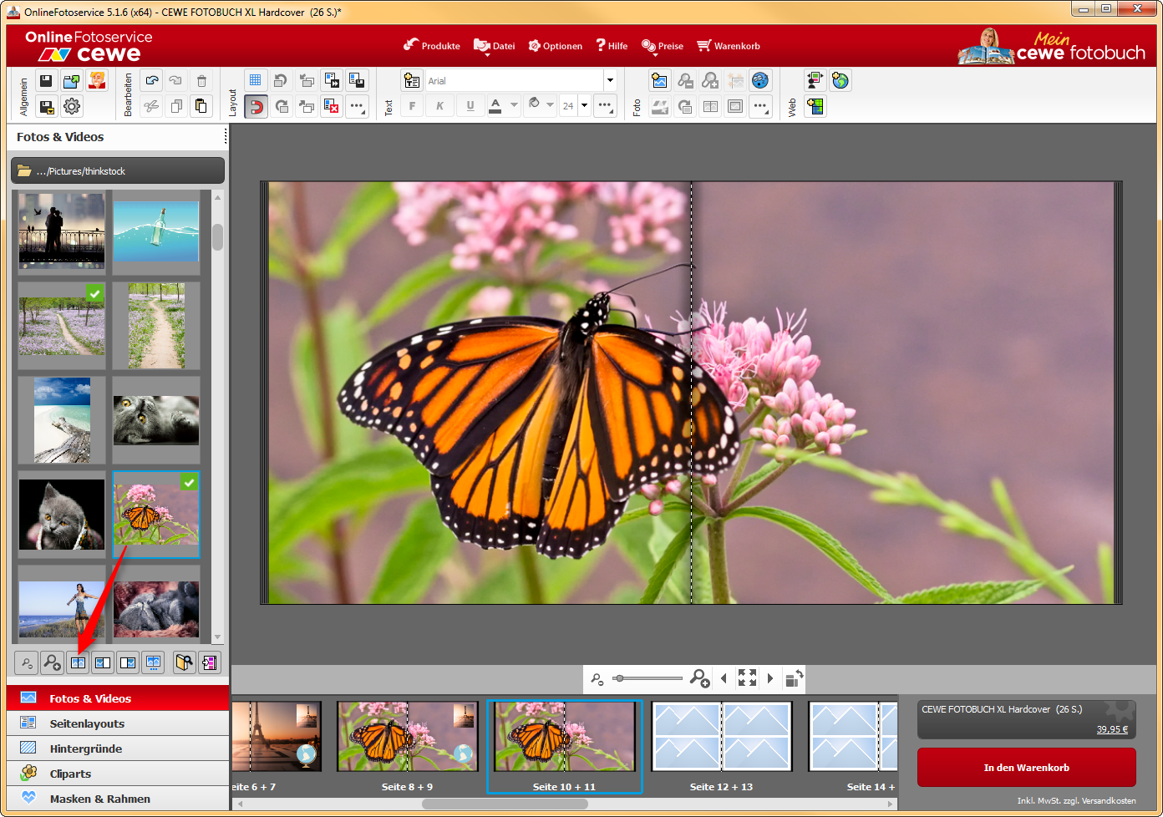Open settings gear in Allgemein toolbar
1163x817 pixels.
pos(72,106)
